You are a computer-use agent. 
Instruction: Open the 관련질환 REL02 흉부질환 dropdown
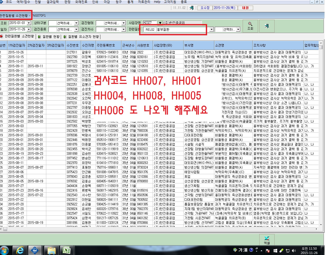[x=211, y=29]
